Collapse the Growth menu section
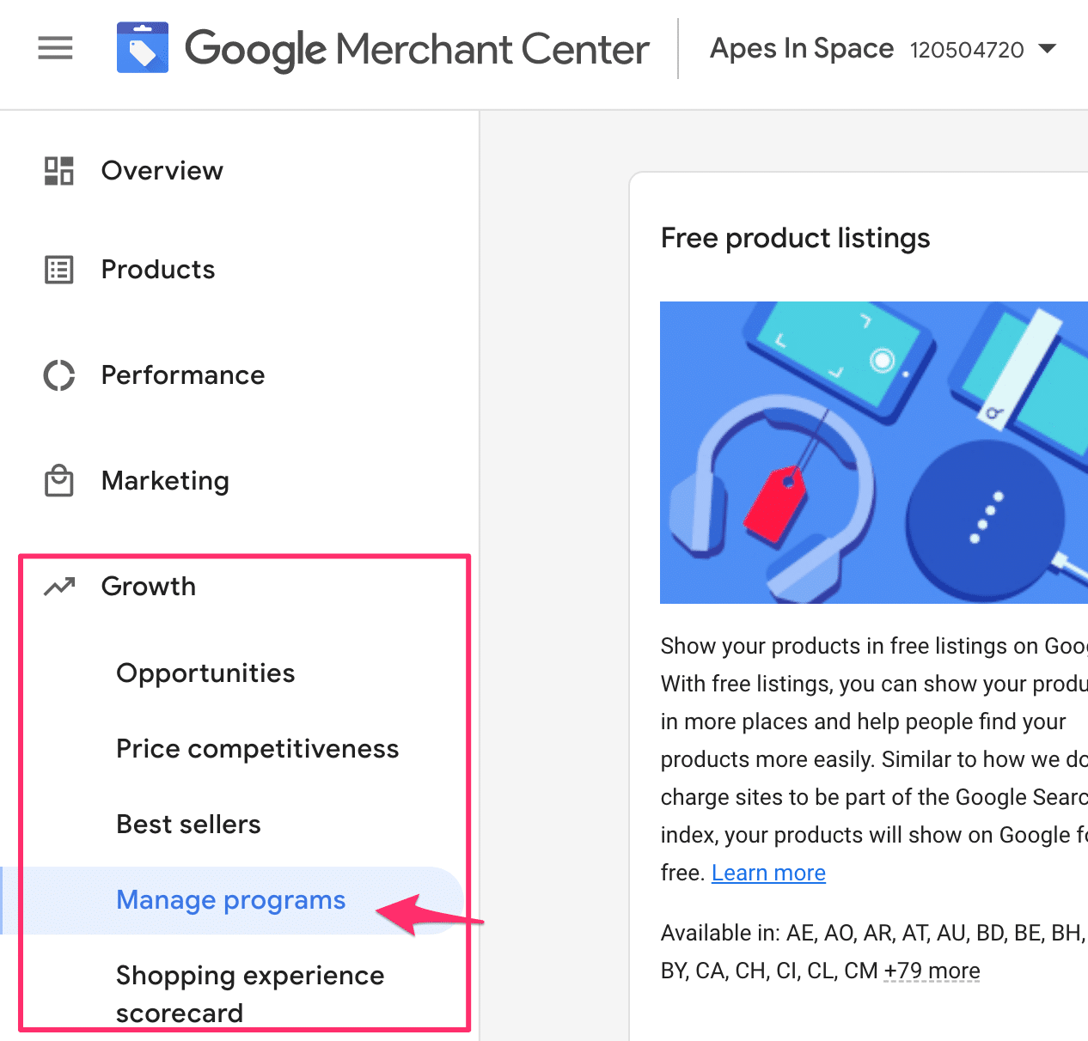 (x=149, y=587)
